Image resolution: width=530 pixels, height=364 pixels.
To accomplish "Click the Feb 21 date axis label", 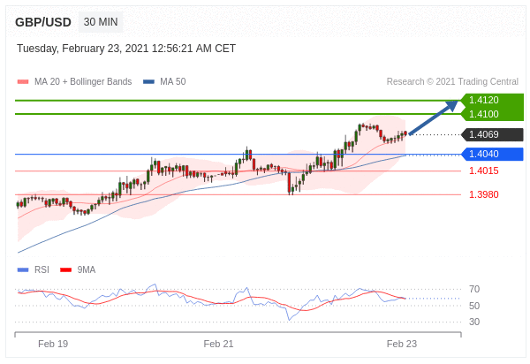I will coord(218,344).
